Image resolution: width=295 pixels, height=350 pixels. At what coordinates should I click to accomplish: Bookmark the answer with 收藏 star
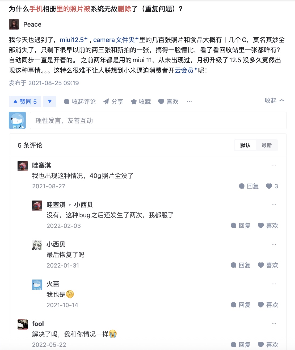click(x=141, y=102)
